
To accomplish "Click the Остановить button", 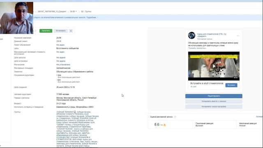I will click(x=60, y=31).
